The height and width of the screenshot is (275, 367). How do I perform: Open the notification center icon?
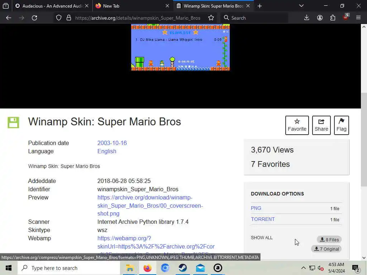pyautogui.click(x=356, y=268)
